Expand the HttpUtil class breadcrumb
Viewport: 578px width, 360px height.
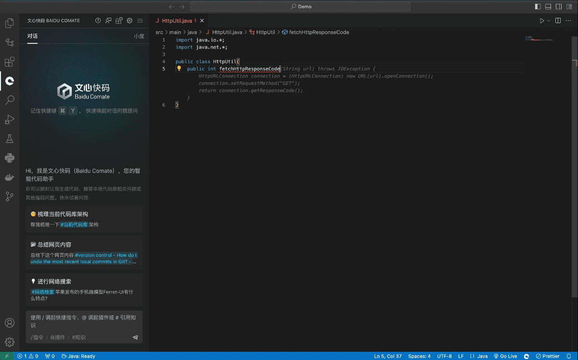coord(262,32)
